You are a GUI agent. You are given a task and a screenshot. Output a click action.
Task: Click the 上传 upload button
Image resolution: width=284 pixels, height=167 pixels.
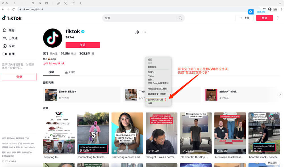click(245, 18)
